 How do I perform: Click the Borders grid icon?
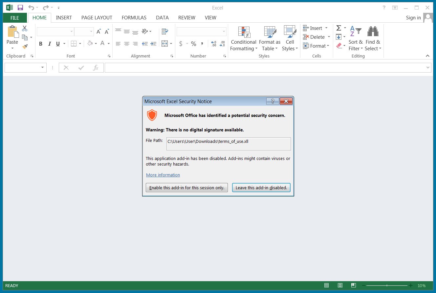click(74, 43)
